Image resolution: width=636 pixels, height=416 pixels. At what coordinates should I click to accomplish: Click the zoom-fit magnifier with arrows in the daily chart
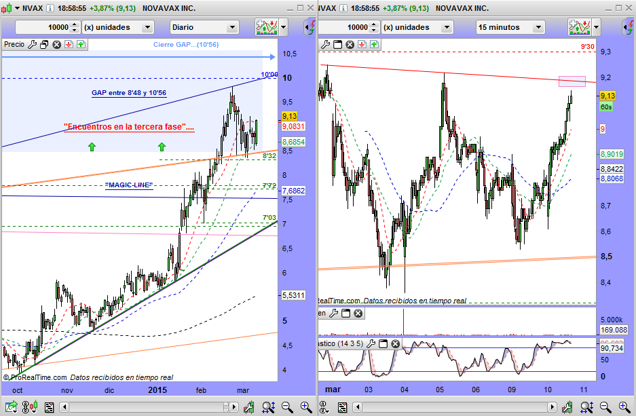[x=269, y=406]
